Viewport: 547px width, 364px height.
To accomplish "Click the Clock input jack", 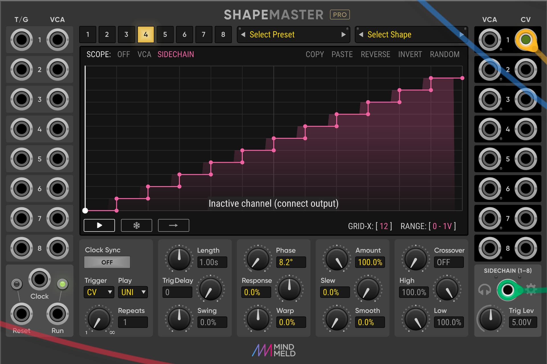I will click(39, 279).
